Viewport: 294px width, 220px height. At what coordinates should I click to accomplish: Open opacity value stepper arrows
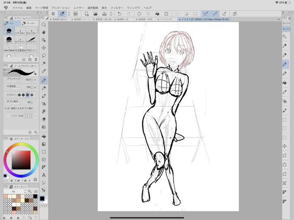32,88
